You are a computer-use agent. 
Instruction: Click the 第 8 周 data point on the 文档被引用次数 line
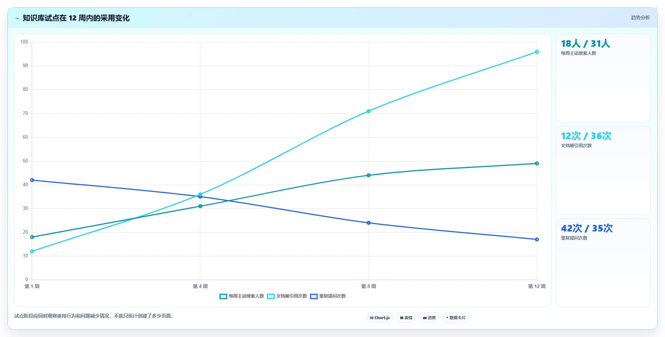[369, 111]
